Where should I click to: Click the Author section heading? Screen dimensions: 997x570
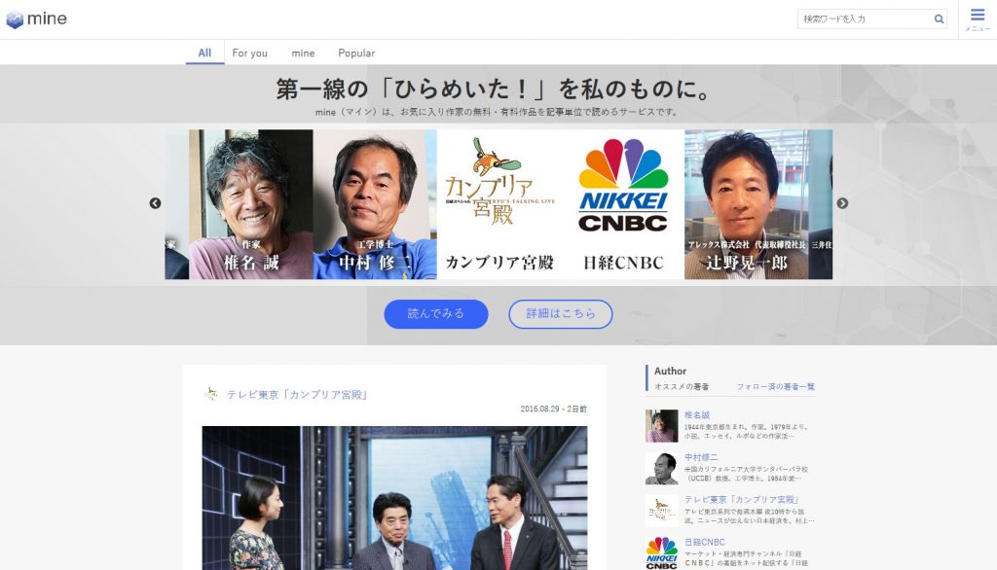670,372
